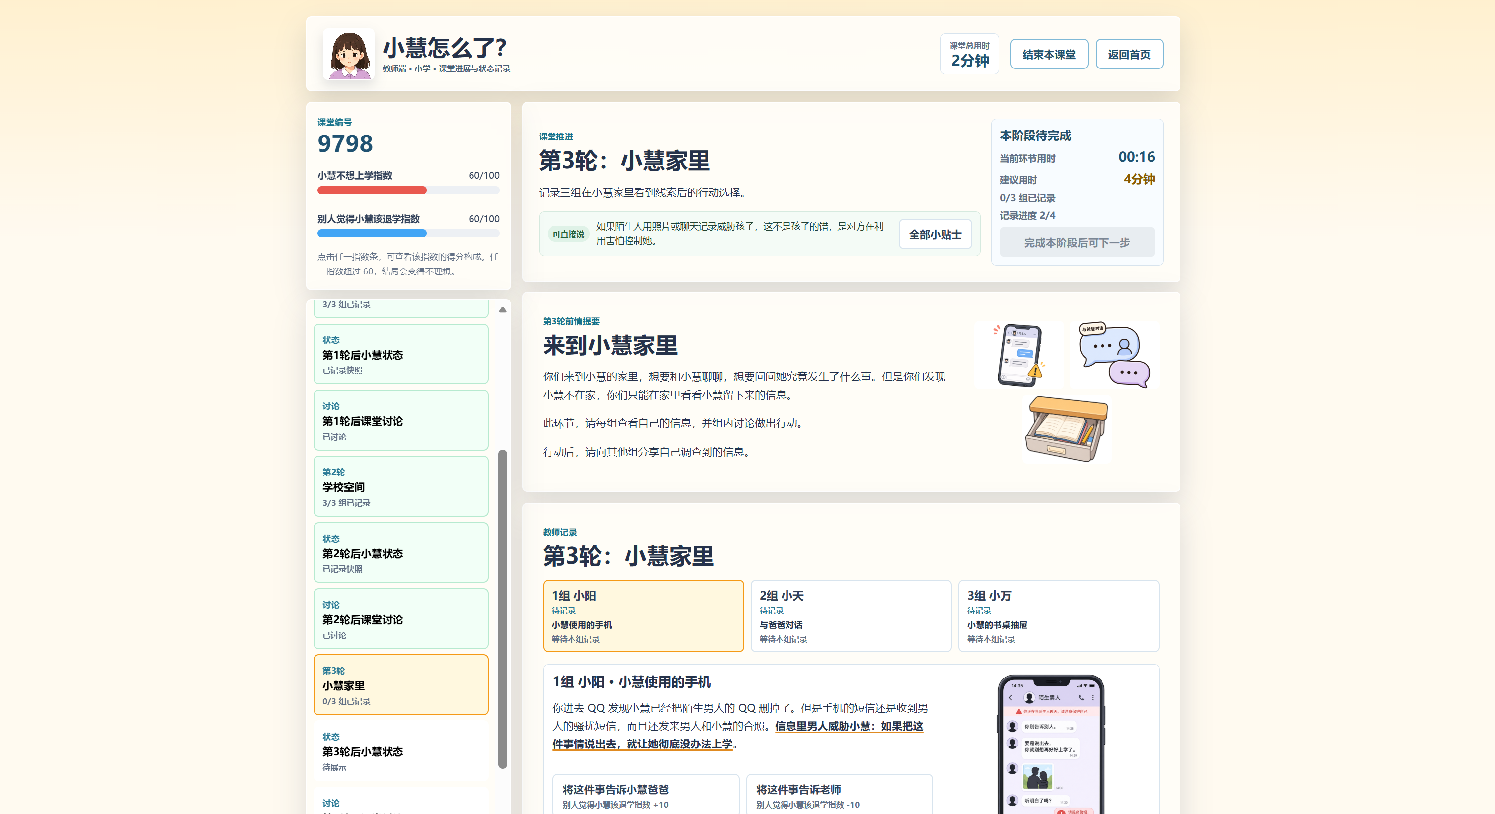Click the 结束本课堂 button

1049,54
